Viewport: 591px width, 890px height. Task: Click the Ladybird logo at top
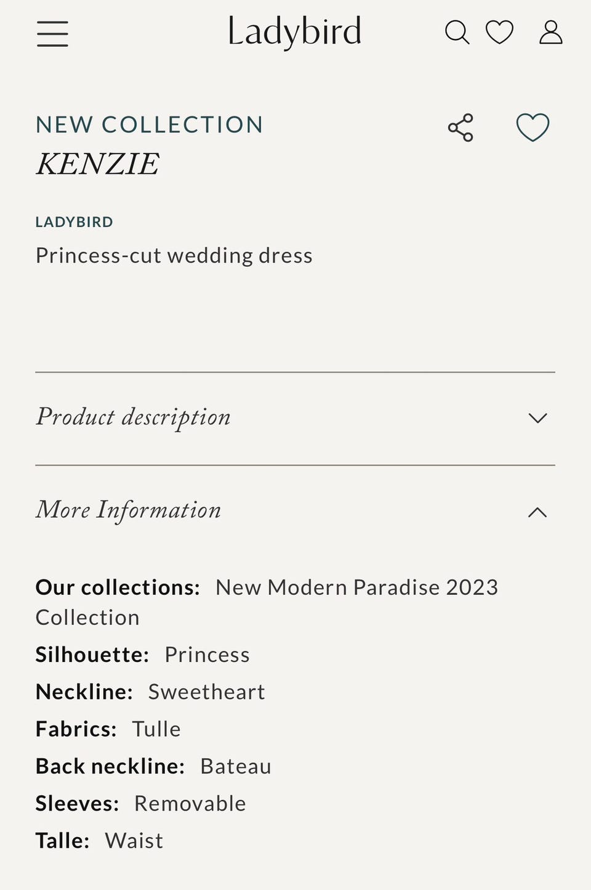[x=294, y=32]
